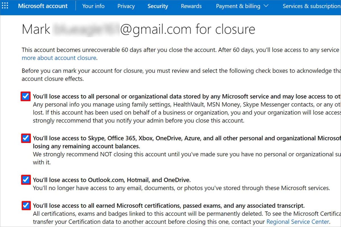
Task: Open the app launcher grid icon
Action: pos(5,6)
